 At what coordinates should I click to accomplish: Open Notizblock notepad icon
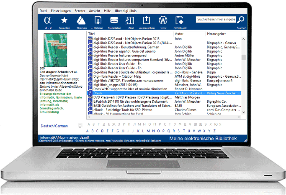tap(179, 20)
